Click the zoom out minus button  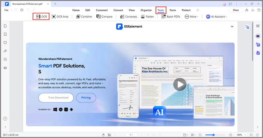tap(200, 135)
